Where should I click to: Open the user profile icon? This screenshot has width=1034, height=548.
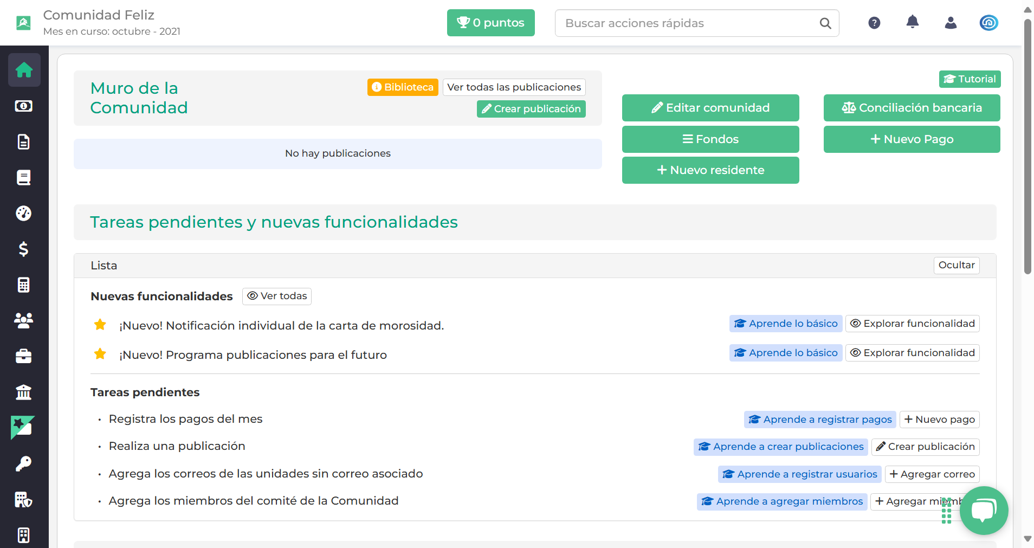[x=951, y=23]
